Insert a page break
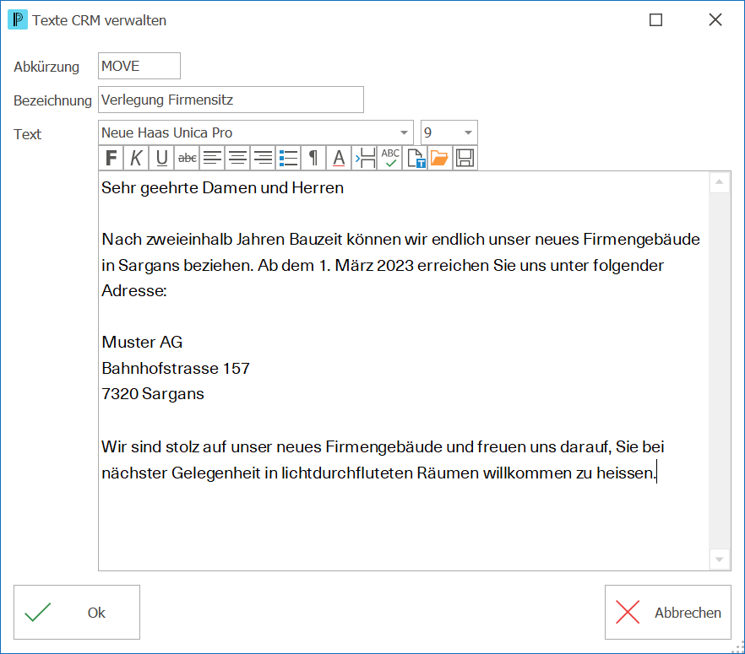The height and width of the screenshot is (654, 745). coord(364,158)
